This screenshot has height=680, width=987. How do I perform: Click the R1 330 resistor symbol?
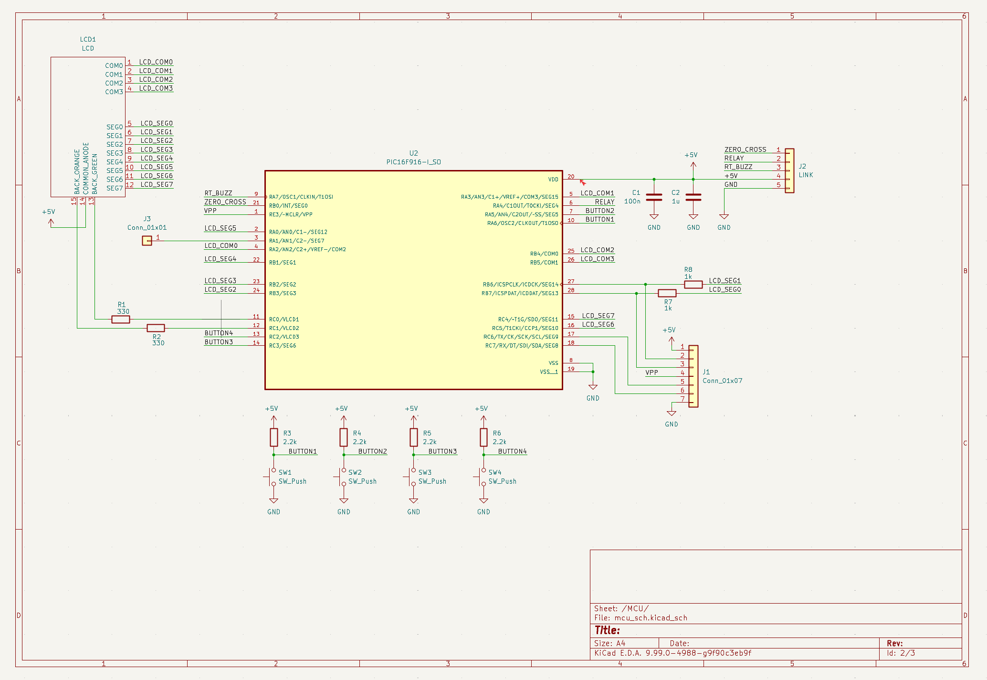tap(121, 319)
